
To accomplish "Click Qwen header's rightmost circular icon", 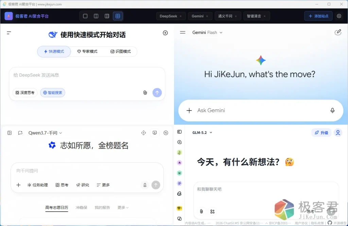I will click(166, 133).
